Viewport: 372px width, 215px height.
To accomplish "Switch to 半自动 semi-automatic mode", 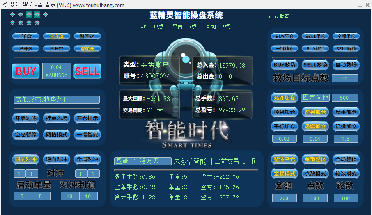I will [25, 36].
